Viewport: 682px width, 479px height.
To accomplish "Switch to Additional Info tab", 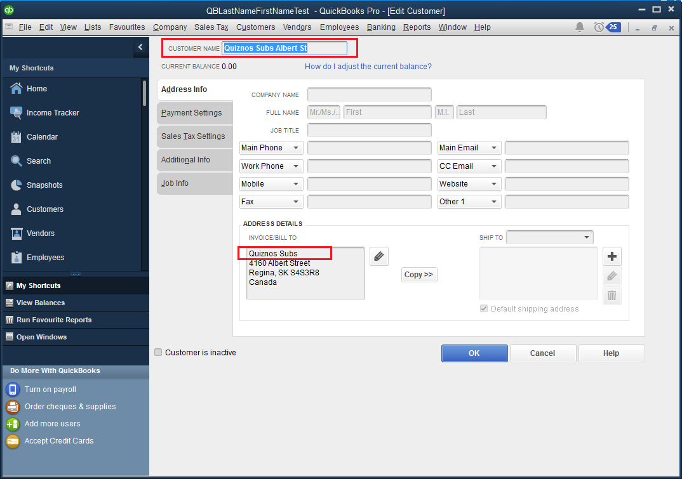I will click(x=195, y=159).
